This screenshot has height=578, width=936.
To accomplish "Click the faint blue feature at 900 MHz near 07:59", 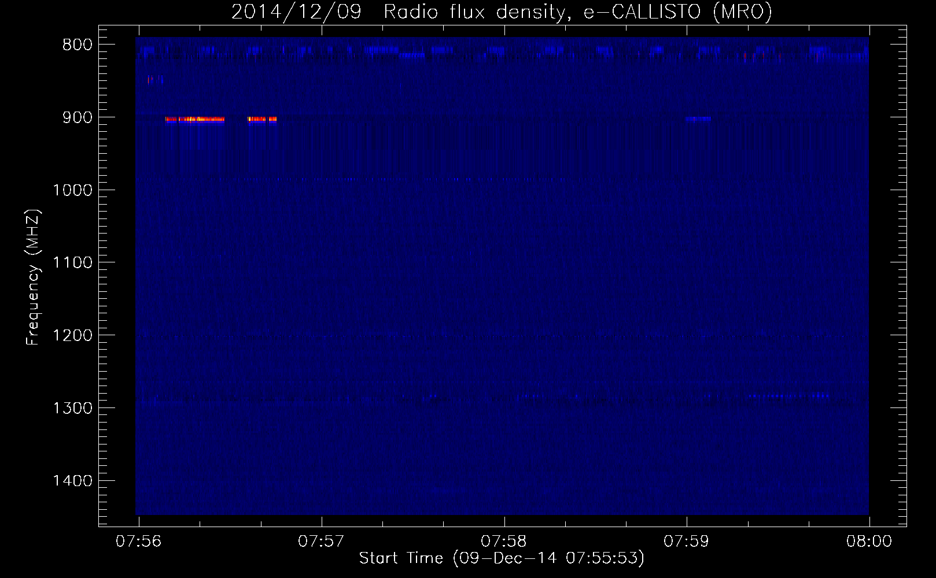I will click(x=698, y=120).
